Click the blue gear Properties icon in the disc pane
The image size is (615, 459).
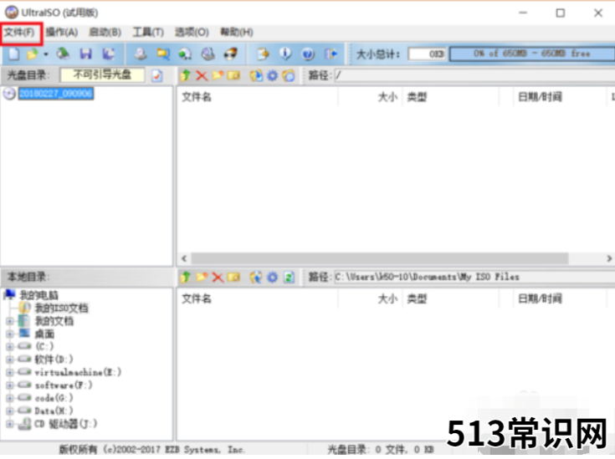272,75
